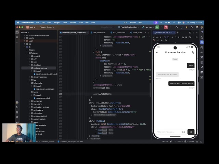
Task: Open Device Manager icon in right sidebar
Action: pyautogui.click(x=202, y=37)
